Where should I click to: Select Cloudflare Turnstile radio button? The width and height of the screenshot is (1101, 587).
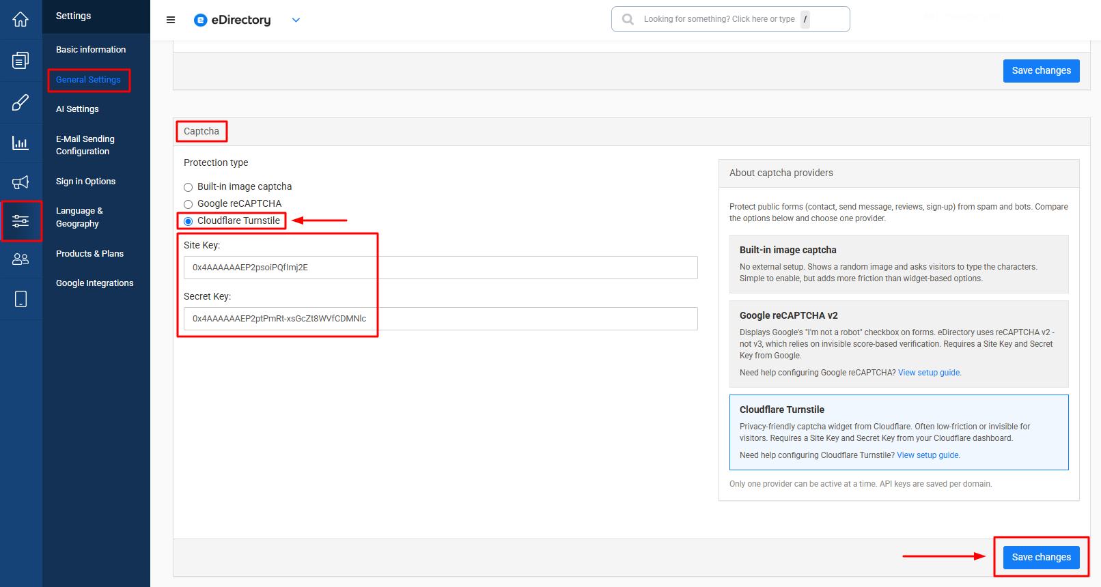tap(188, 221)
